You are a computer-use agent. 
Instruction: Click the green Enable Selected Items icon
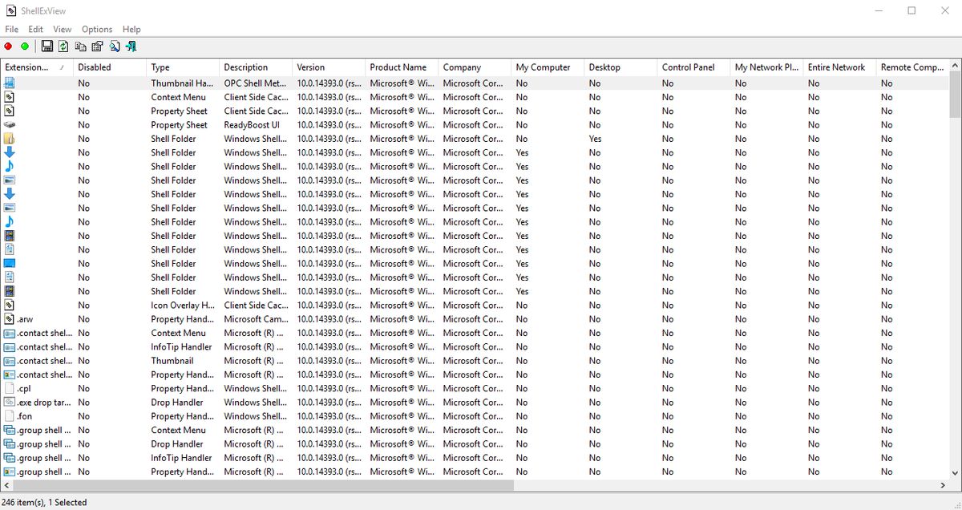(25, 47)
